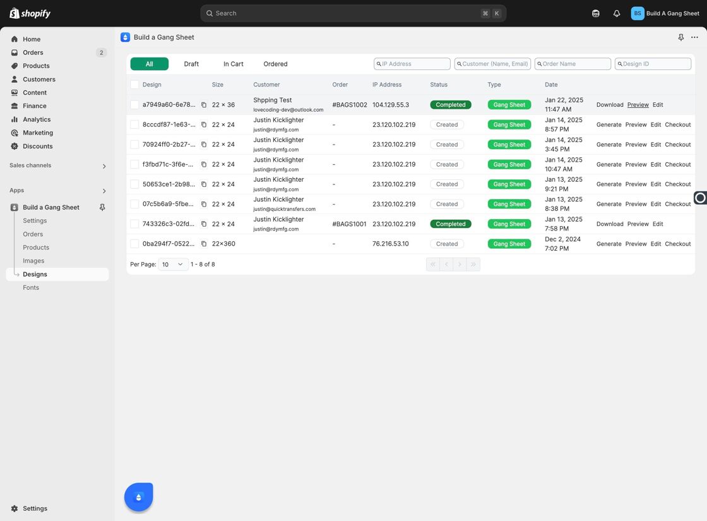This screenshot has width=707, height=521.
Task: Copy design ID a7949a60-6e78
Action: click(x=204, y=105)
